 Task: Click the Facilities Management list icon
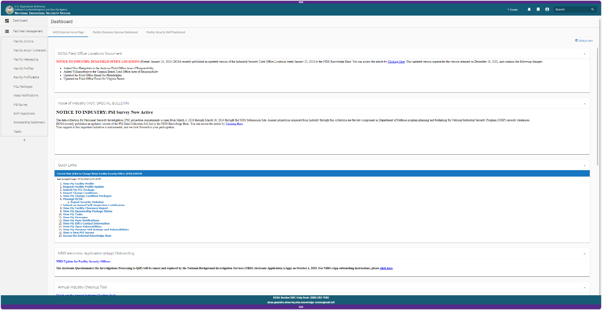point(7,31)
